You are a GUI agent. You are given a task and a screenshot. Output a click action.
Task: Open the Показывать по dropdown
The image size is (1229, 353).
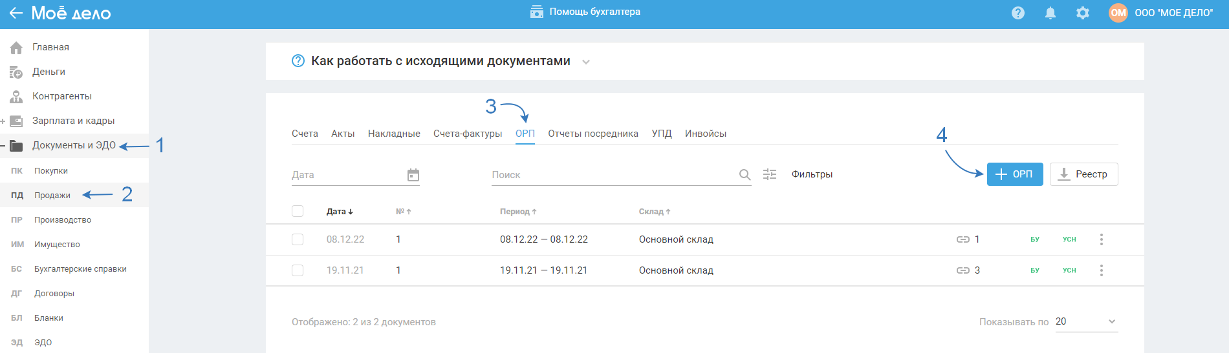1086,321
